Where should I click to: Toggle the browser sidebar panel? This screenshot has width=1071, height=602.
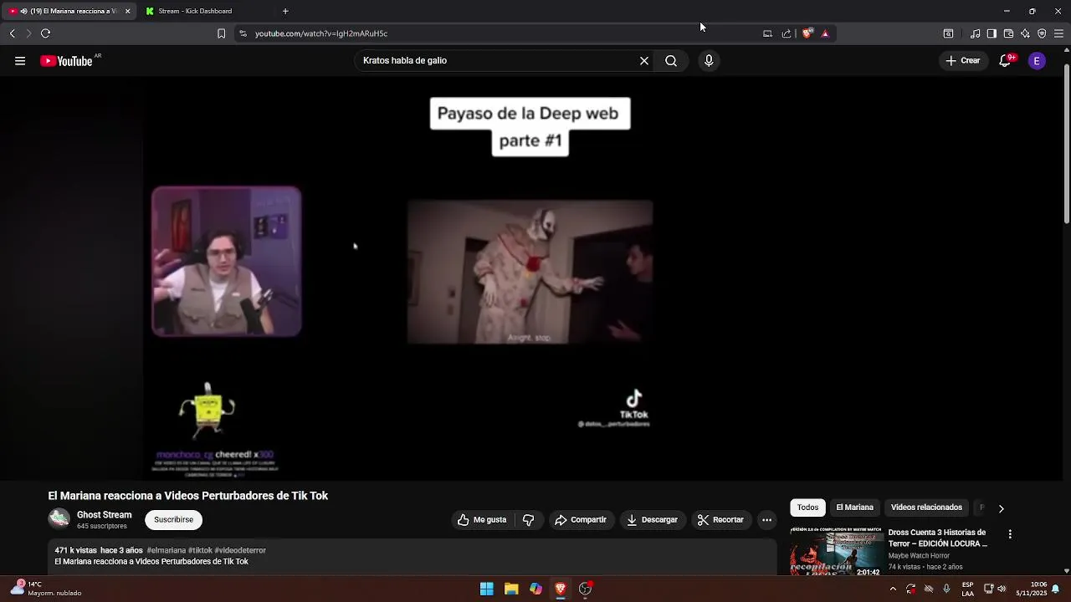click(992, 33)
